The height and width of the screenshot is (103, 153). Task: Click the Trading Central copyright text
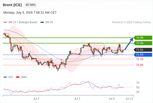(131, 22)
